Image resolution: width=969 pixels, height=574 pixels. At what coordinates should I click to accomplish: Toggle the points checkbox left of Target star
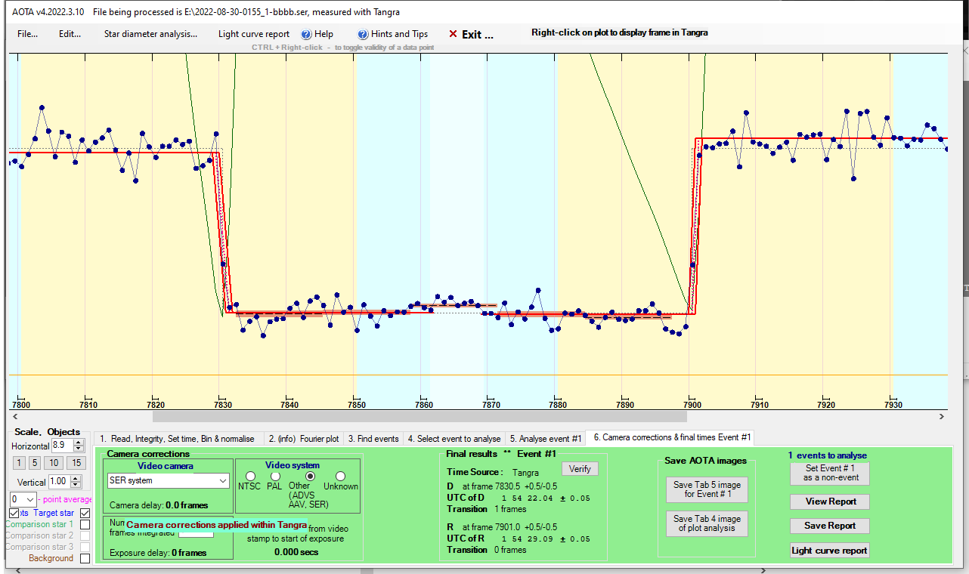pos(14,513)
